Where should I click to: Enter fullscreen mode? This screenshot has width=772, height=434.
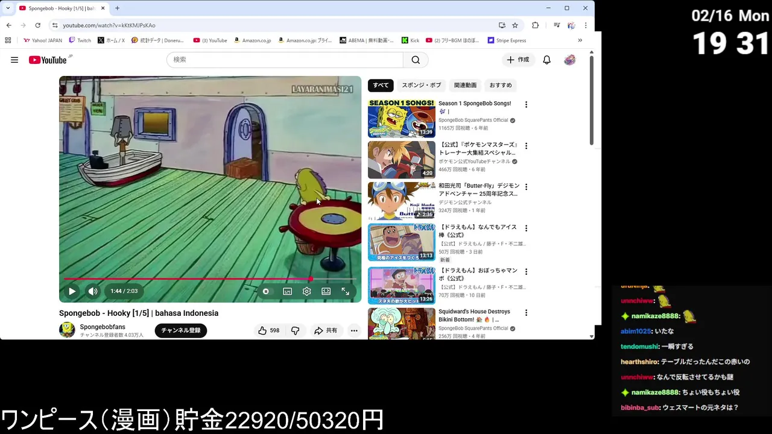(346, 291)
